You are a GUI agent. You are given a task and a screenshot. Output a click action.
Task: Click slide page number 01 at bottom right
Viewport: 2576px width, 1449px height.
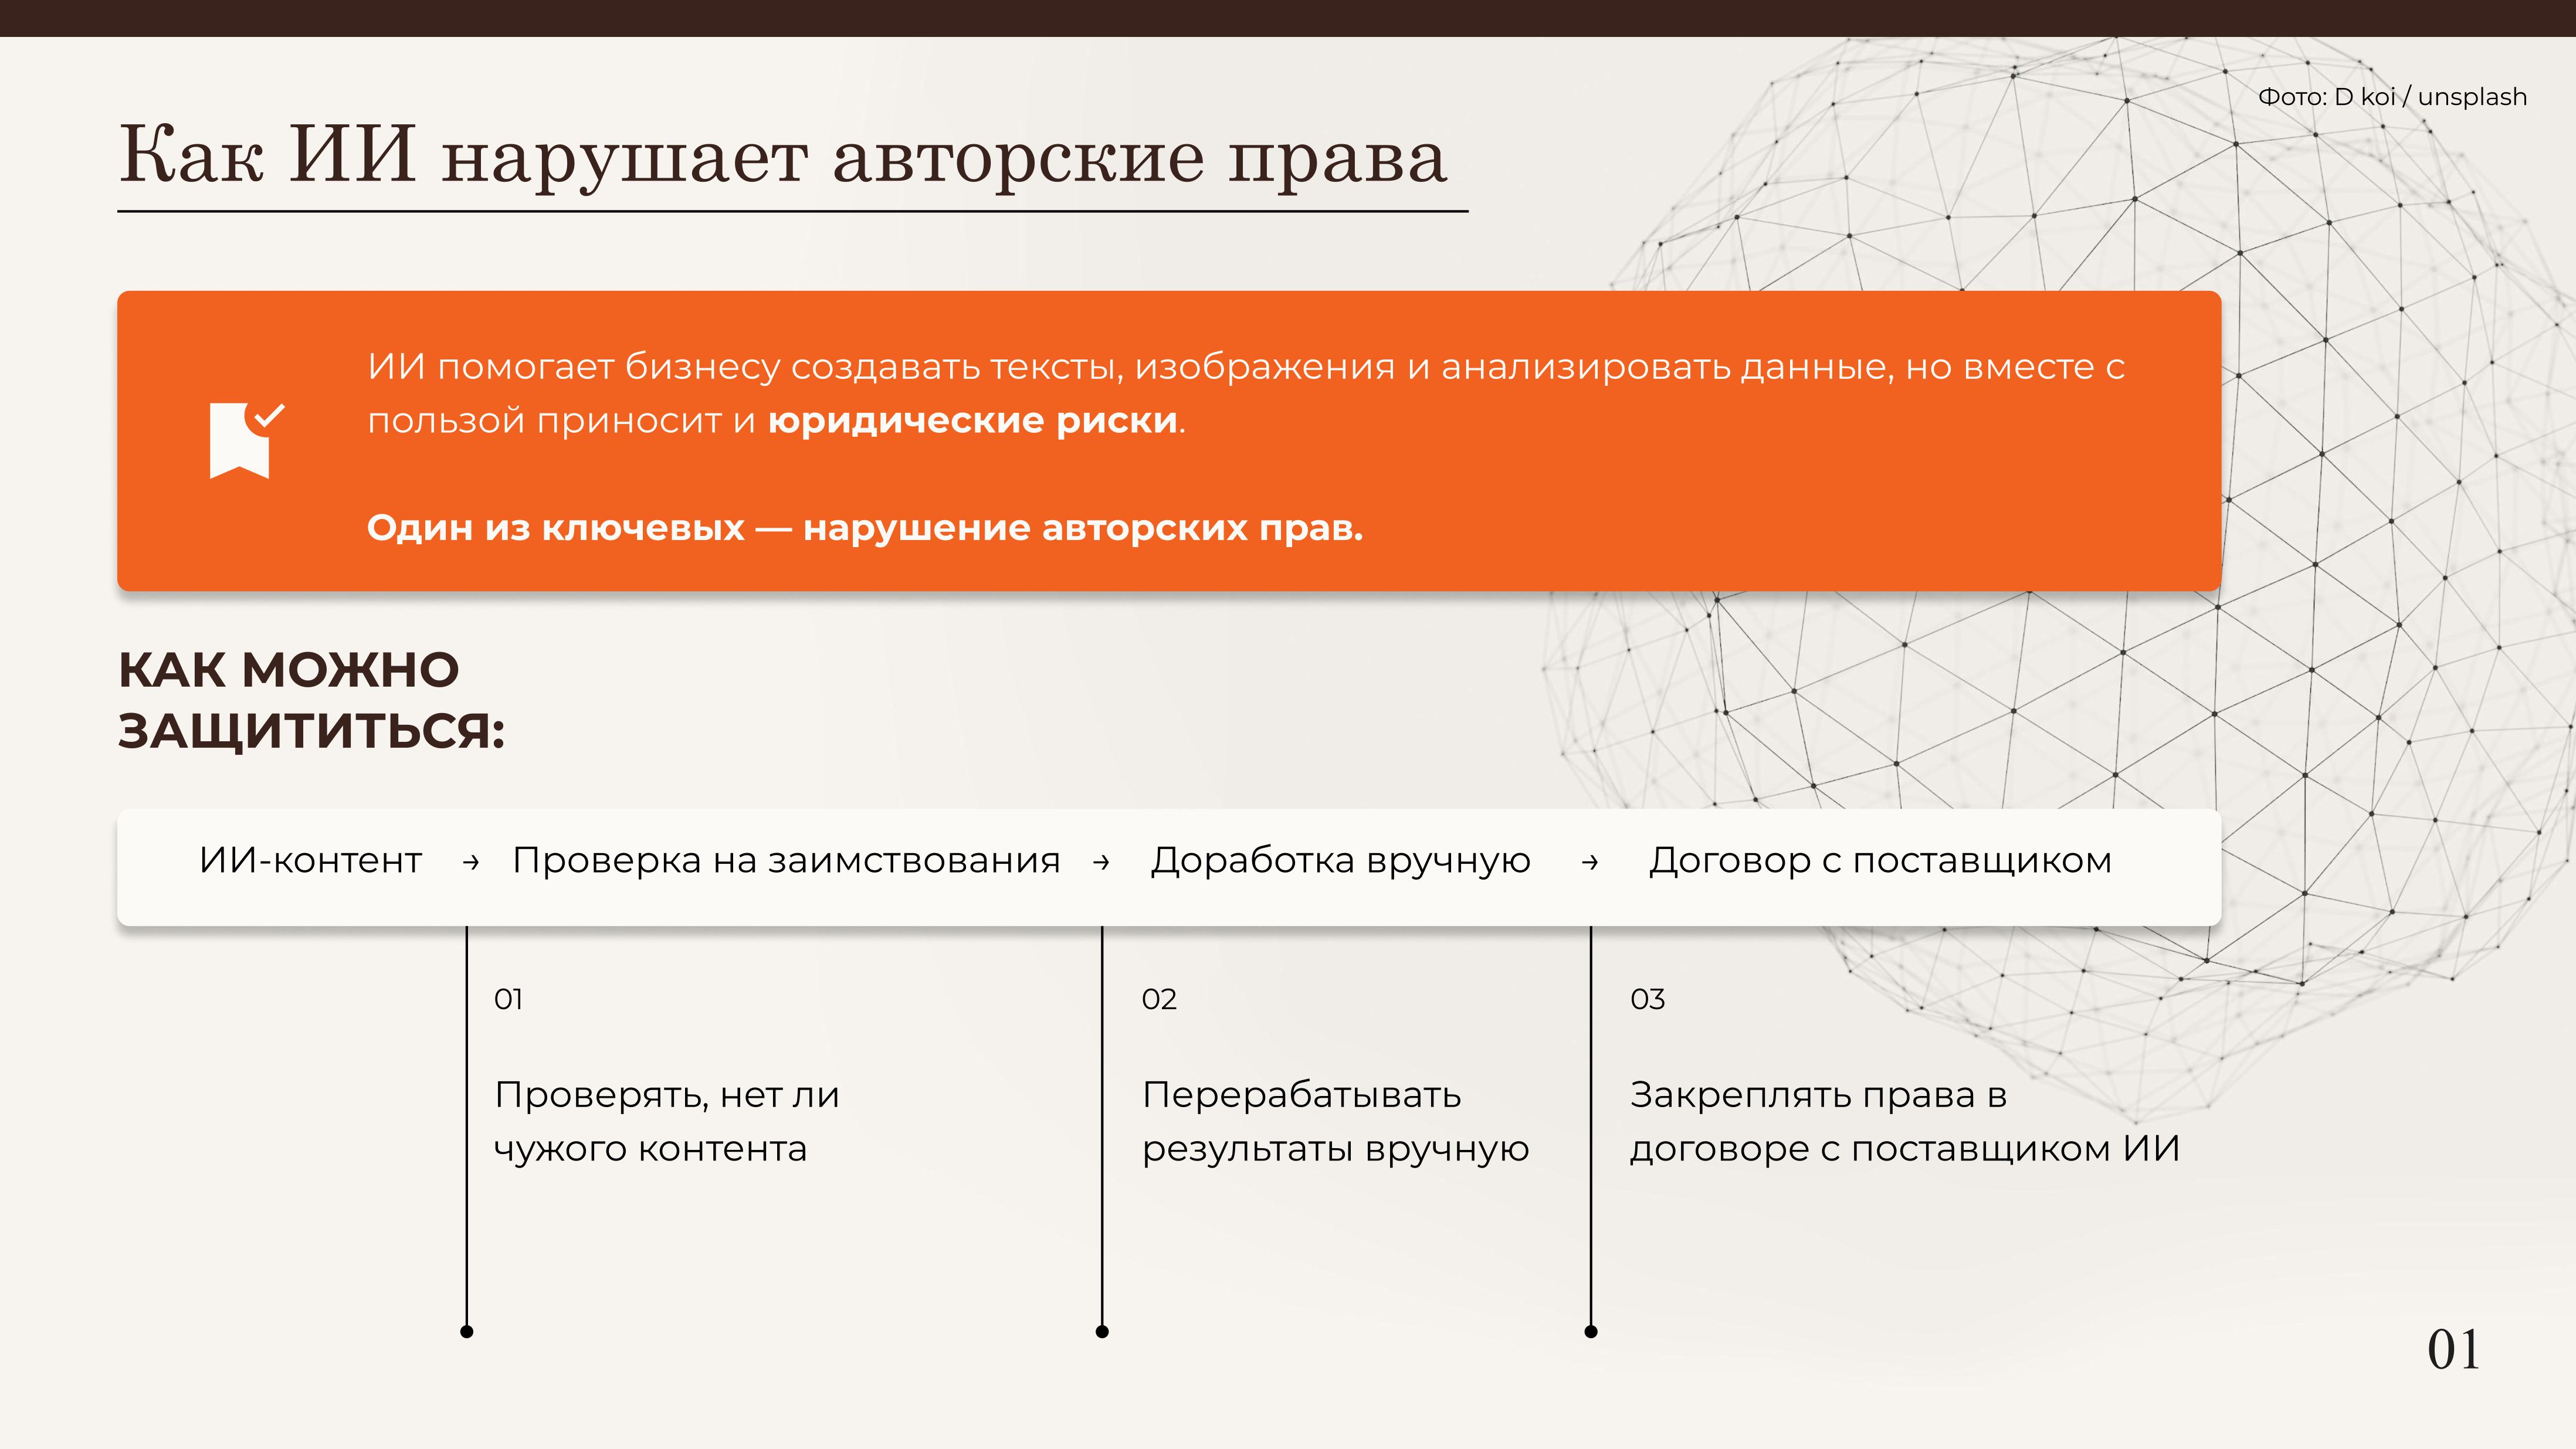[2453, 1350]
